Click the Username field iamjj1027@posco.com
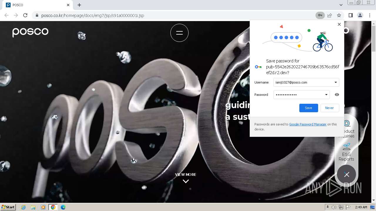Image resolution: width=376 pixels, height=211 pixels. (x=306, y=82)
